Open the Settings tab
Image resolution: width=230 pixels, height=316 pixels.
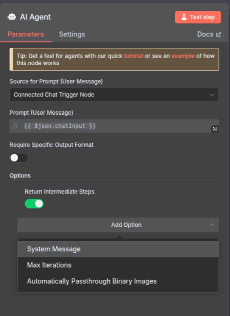point(72,34)
